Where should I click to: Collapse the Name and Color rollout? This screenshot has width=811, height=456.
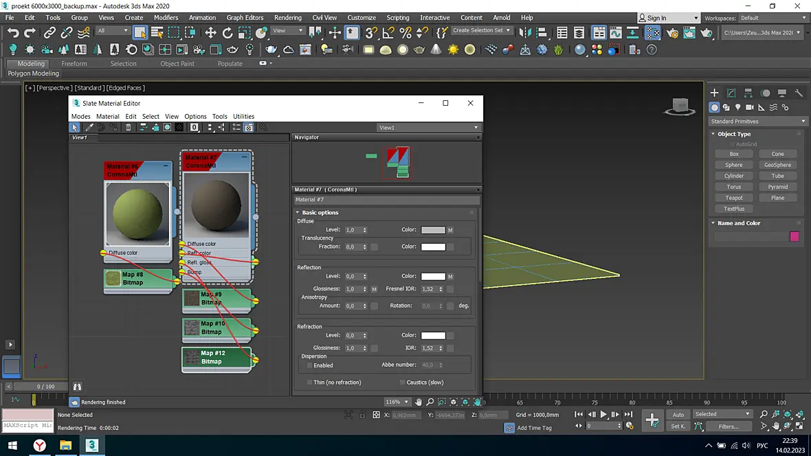pos(713,223)
